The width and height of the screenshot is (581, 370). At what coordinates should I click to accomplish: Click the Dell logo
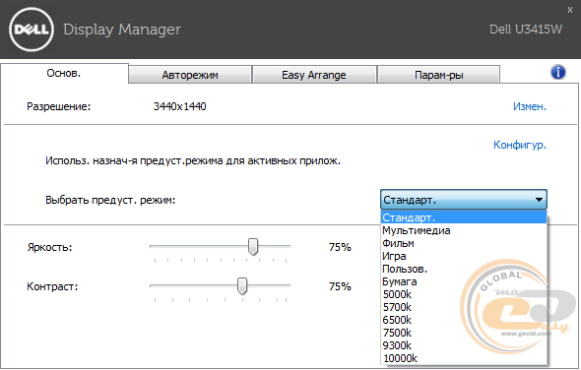[x=32, y=30]
